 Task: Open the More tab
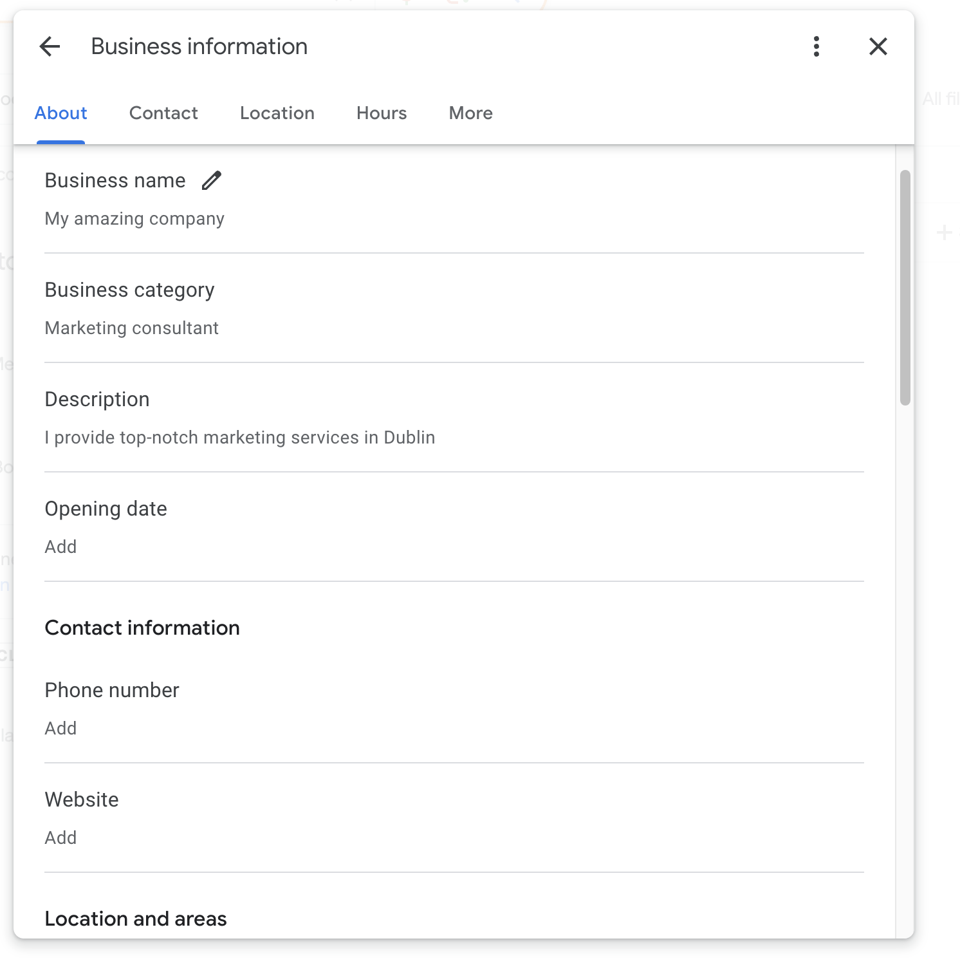tap(470, 113)
